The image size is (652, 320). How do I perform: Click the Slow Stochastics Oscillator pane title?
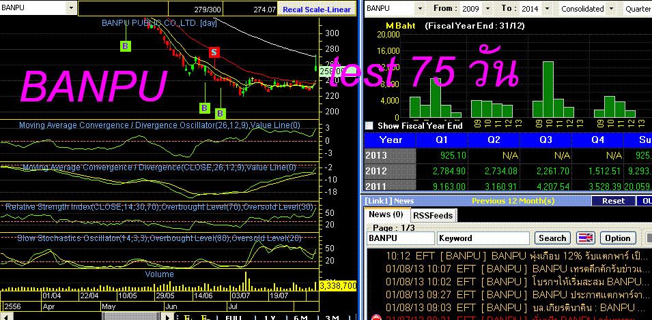[159, 238]
